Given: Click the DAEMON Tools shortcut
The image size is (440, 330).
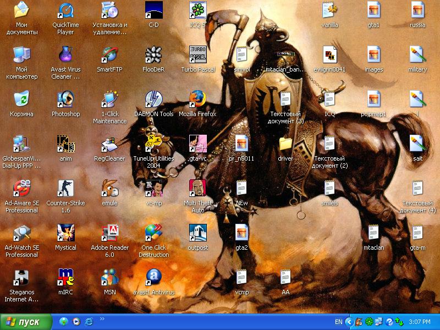Looking at the screenshot, I should click(153, 100).
